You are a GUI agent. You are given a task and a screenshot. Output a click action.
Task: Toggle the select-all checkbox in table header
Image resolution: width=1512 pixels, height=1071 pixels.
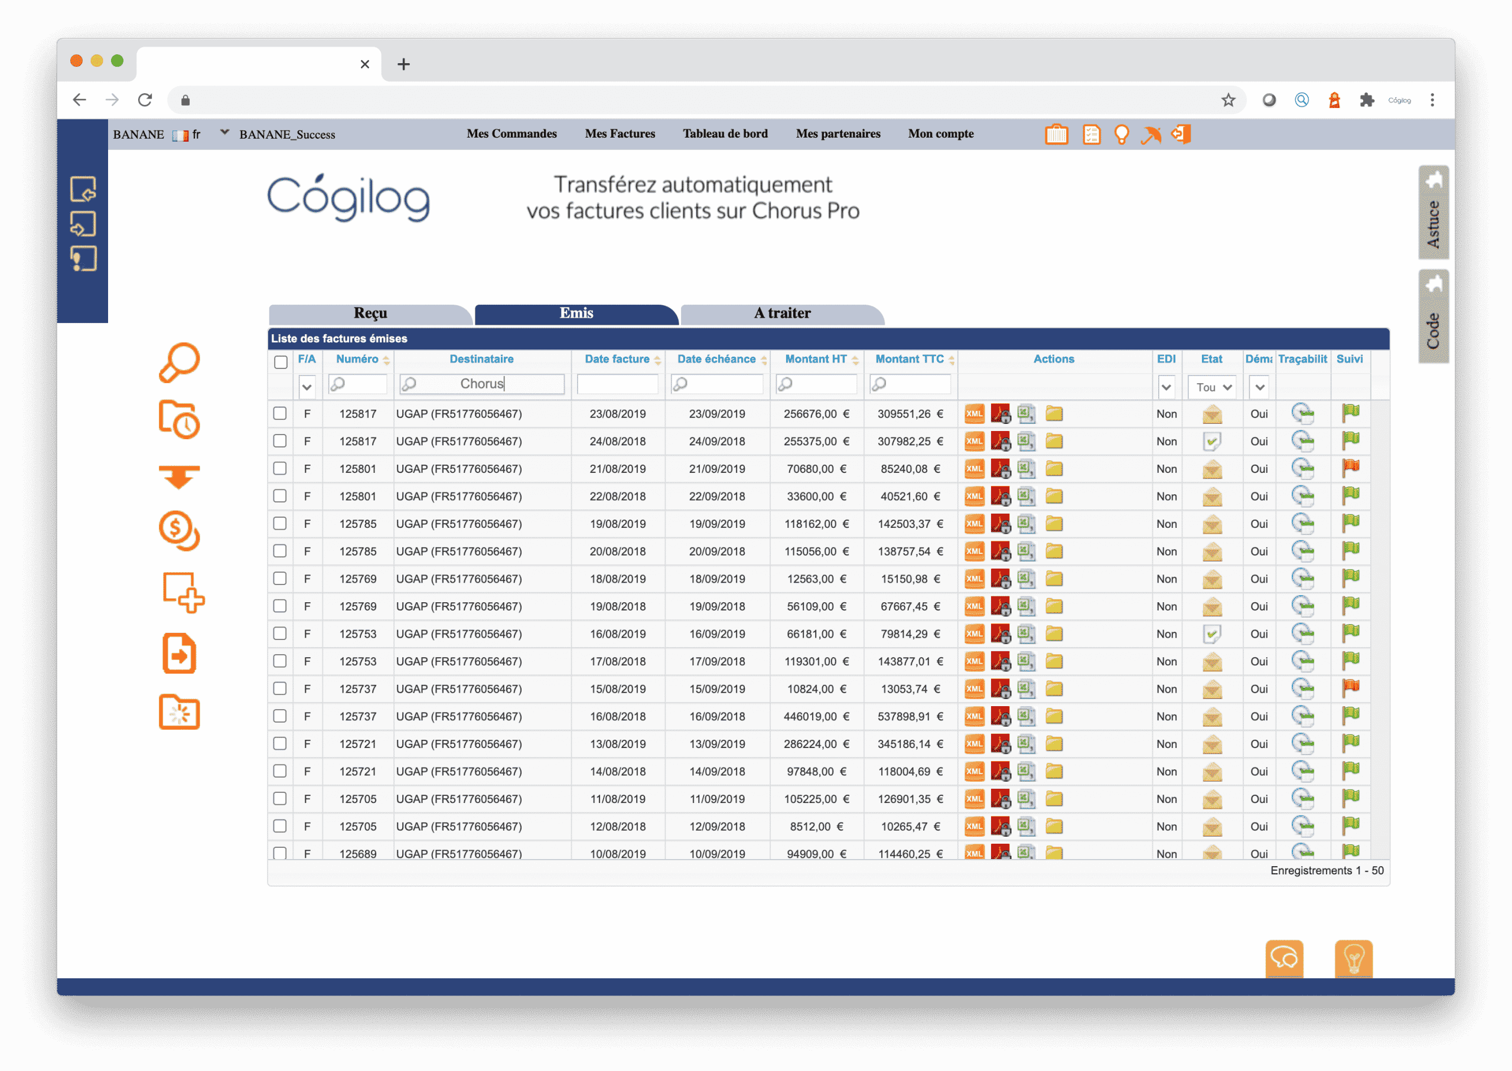point(281,361)
